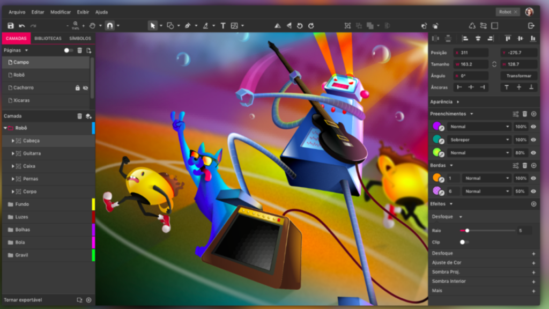Click the export icon at toolbar end
The height and width of the screenshot is (309, 549).
(x=531, y=26)
